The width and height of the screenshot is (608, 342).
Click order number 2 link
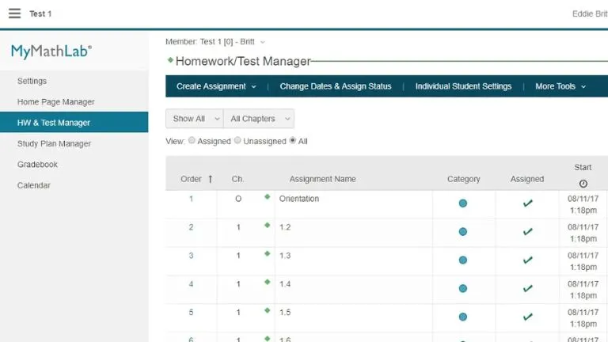tap(191, 227)
